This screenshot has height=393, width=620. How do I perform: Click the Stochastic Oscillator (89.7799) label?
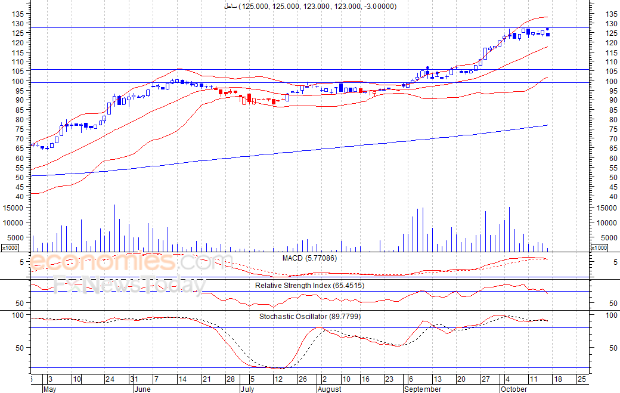[310, 316]
